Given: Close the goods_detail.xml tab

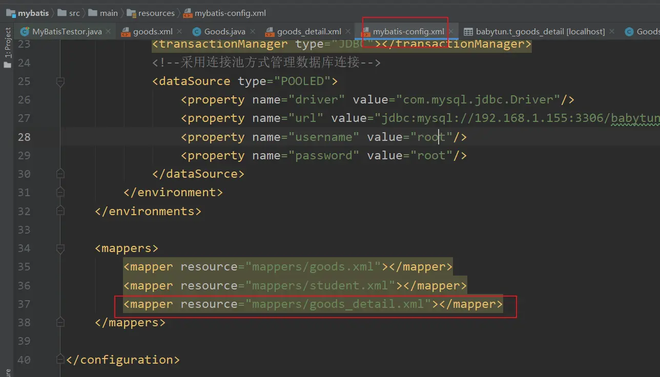Looking at the screenshot, I should tap(348, 32).
